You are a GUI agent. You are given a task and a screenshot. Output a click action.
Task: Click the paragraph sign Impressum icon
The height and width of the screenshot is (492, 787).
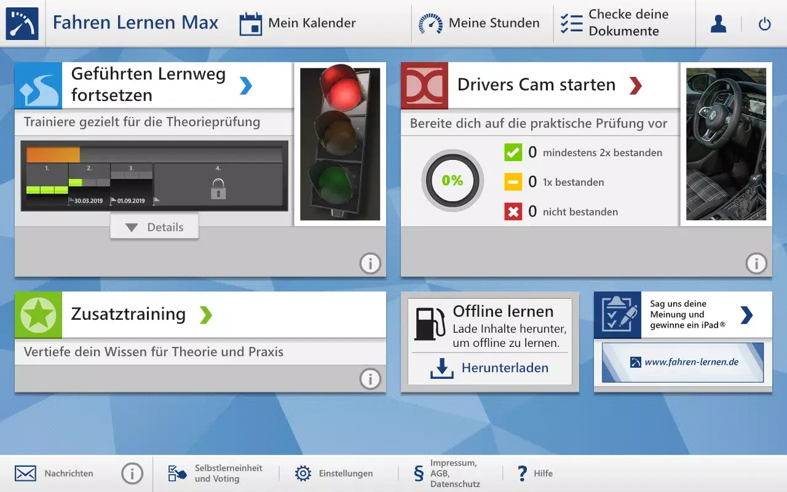pyautogui.click(x=419, y=474)
